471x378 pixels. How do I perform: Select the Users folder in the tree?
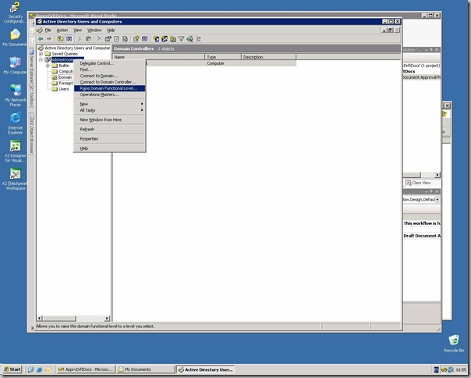click(x=60, y=89)
